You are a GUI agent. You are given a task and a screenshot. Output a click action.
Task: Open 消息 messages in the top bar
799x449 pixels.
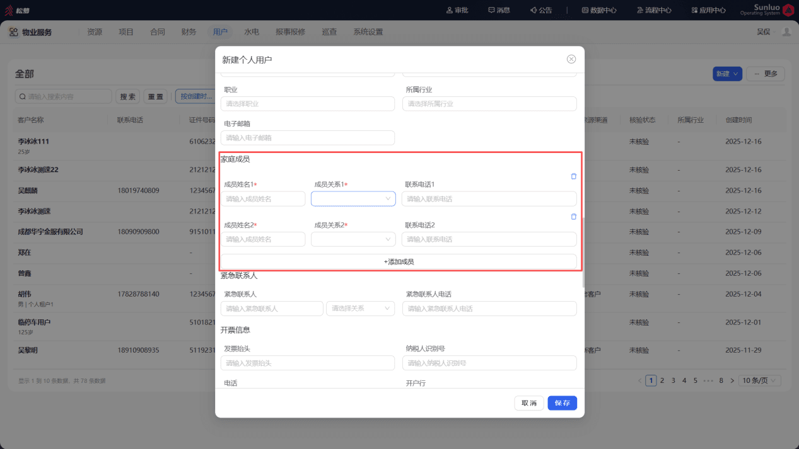click(x=499, y=10)
